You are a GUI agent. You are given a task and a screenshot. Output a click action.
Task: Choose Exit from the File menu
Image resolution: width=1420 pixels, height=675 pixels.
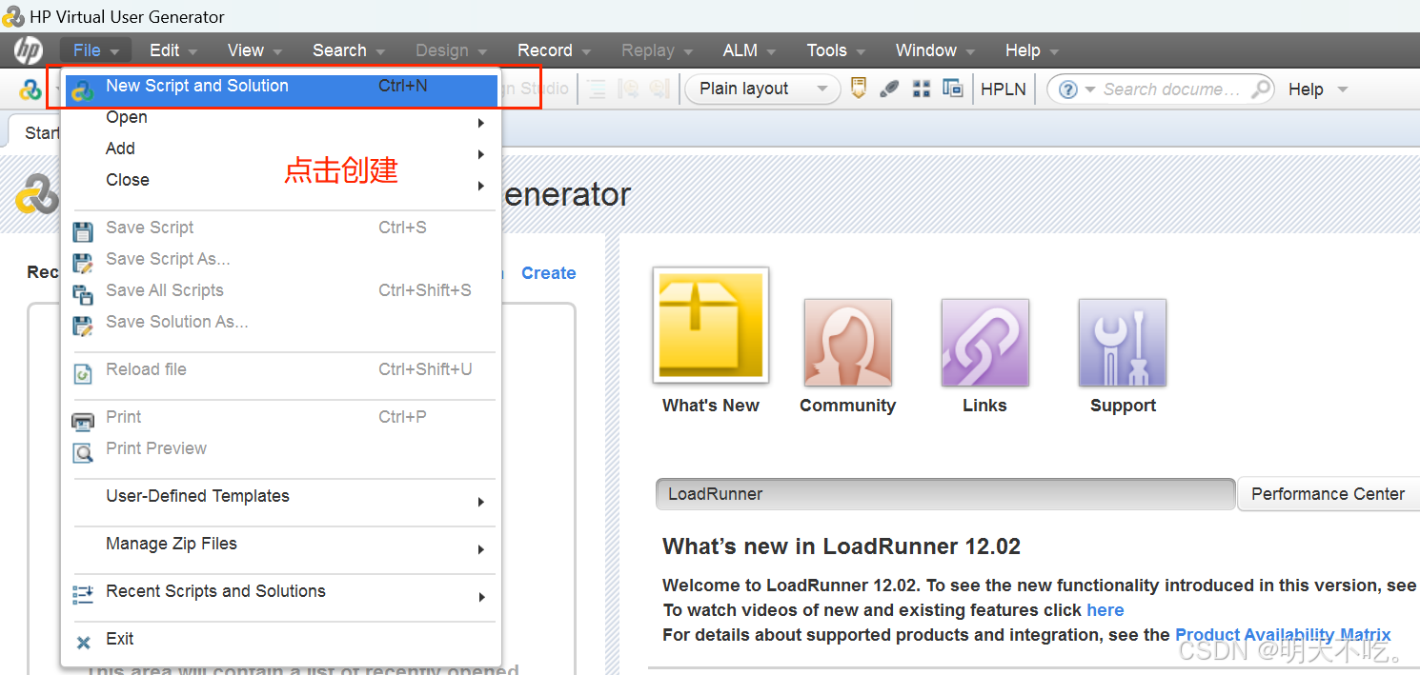[x=281, y=640]
